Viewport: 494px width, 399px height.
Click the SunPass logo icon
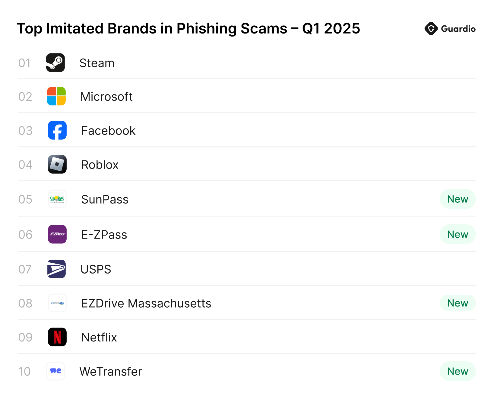(x=57, y=199)
